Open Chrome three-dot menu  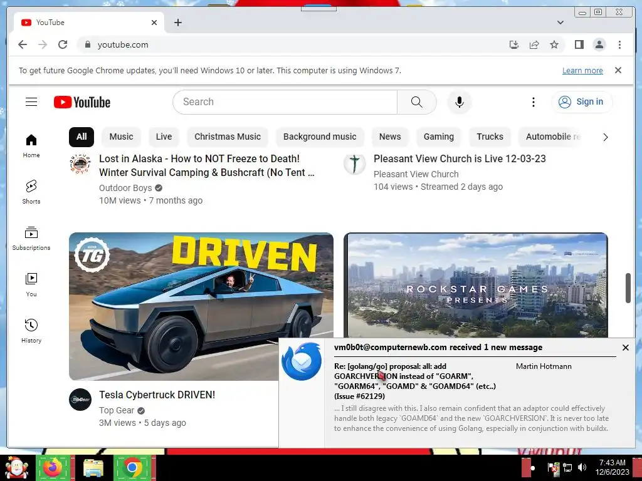tap(619, 44)
